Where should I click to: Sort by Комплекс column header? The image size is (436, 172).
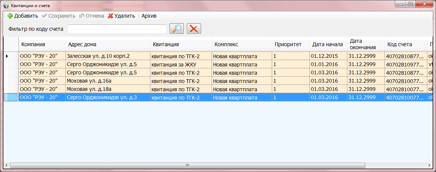click(242, 44)
